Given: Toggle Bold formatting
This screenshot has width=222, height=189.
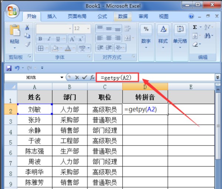Looking at the screenshot, I should pyautogui.click(x=40, y=38).
